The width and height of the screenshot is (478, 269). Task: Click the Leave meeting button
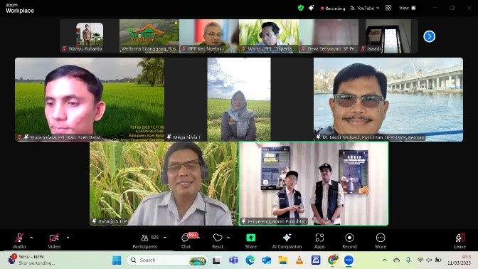point(460,241)
